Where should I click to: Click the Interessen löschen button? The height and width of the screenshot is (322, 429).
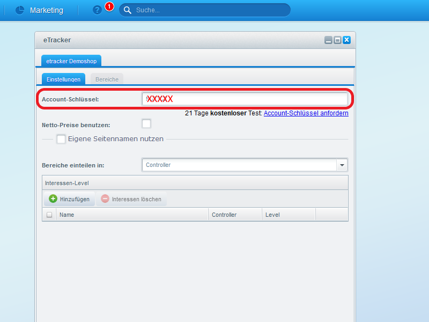click(131, 199)
